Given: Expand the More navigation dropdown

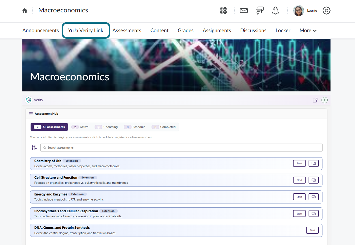Looking at the screenshot, I should pos(308,31).
